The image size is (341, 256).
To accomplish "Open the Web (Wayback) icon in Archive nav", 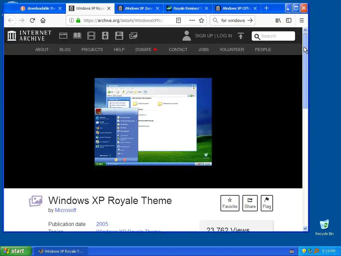I will pyautogui.click(x=63, y=36).
